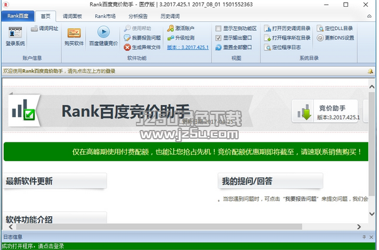The height and width of the screenshot is (250, 379).
Task: Switch to 首页 tab
Action: click(x=46, y=16)
